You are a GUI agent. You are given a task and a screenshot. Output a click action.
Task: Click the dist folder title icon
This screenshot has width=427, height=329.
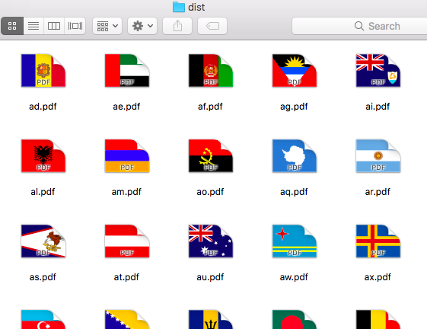(179, 7)
